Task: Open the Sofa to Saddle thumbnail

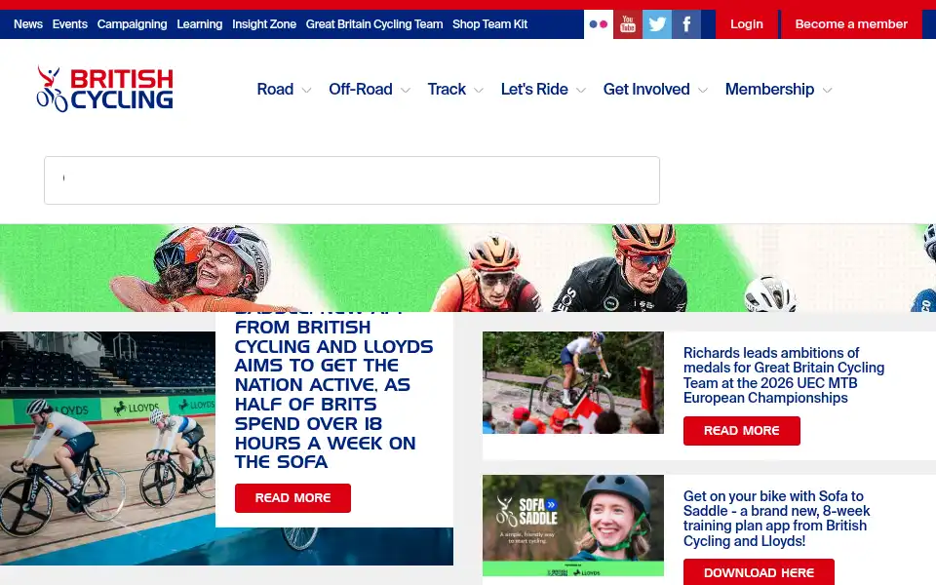Action: click(573, 526)
